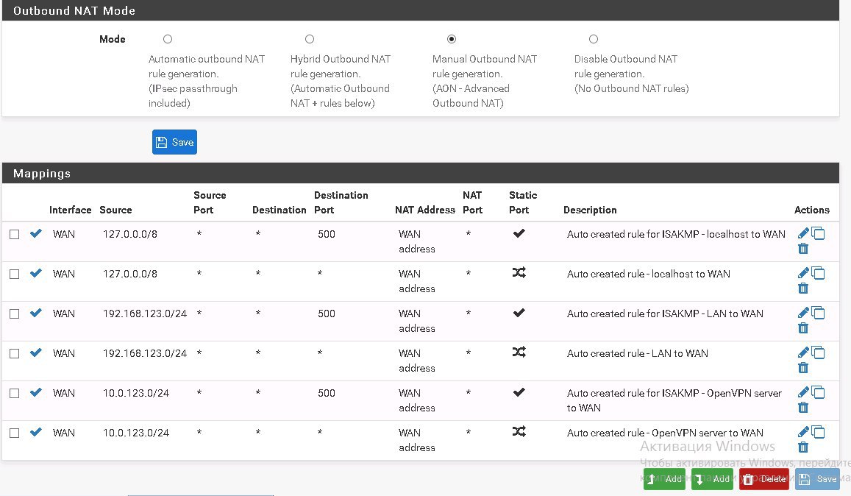Toggle enabled checkmark for 'OpenVPN server to WAN' rule

click(36, 432)
